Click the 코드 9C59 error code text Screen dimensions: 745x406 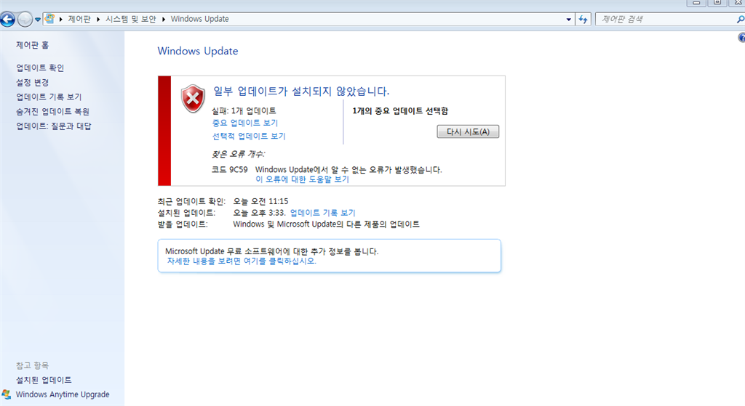[x=229, y=169]
